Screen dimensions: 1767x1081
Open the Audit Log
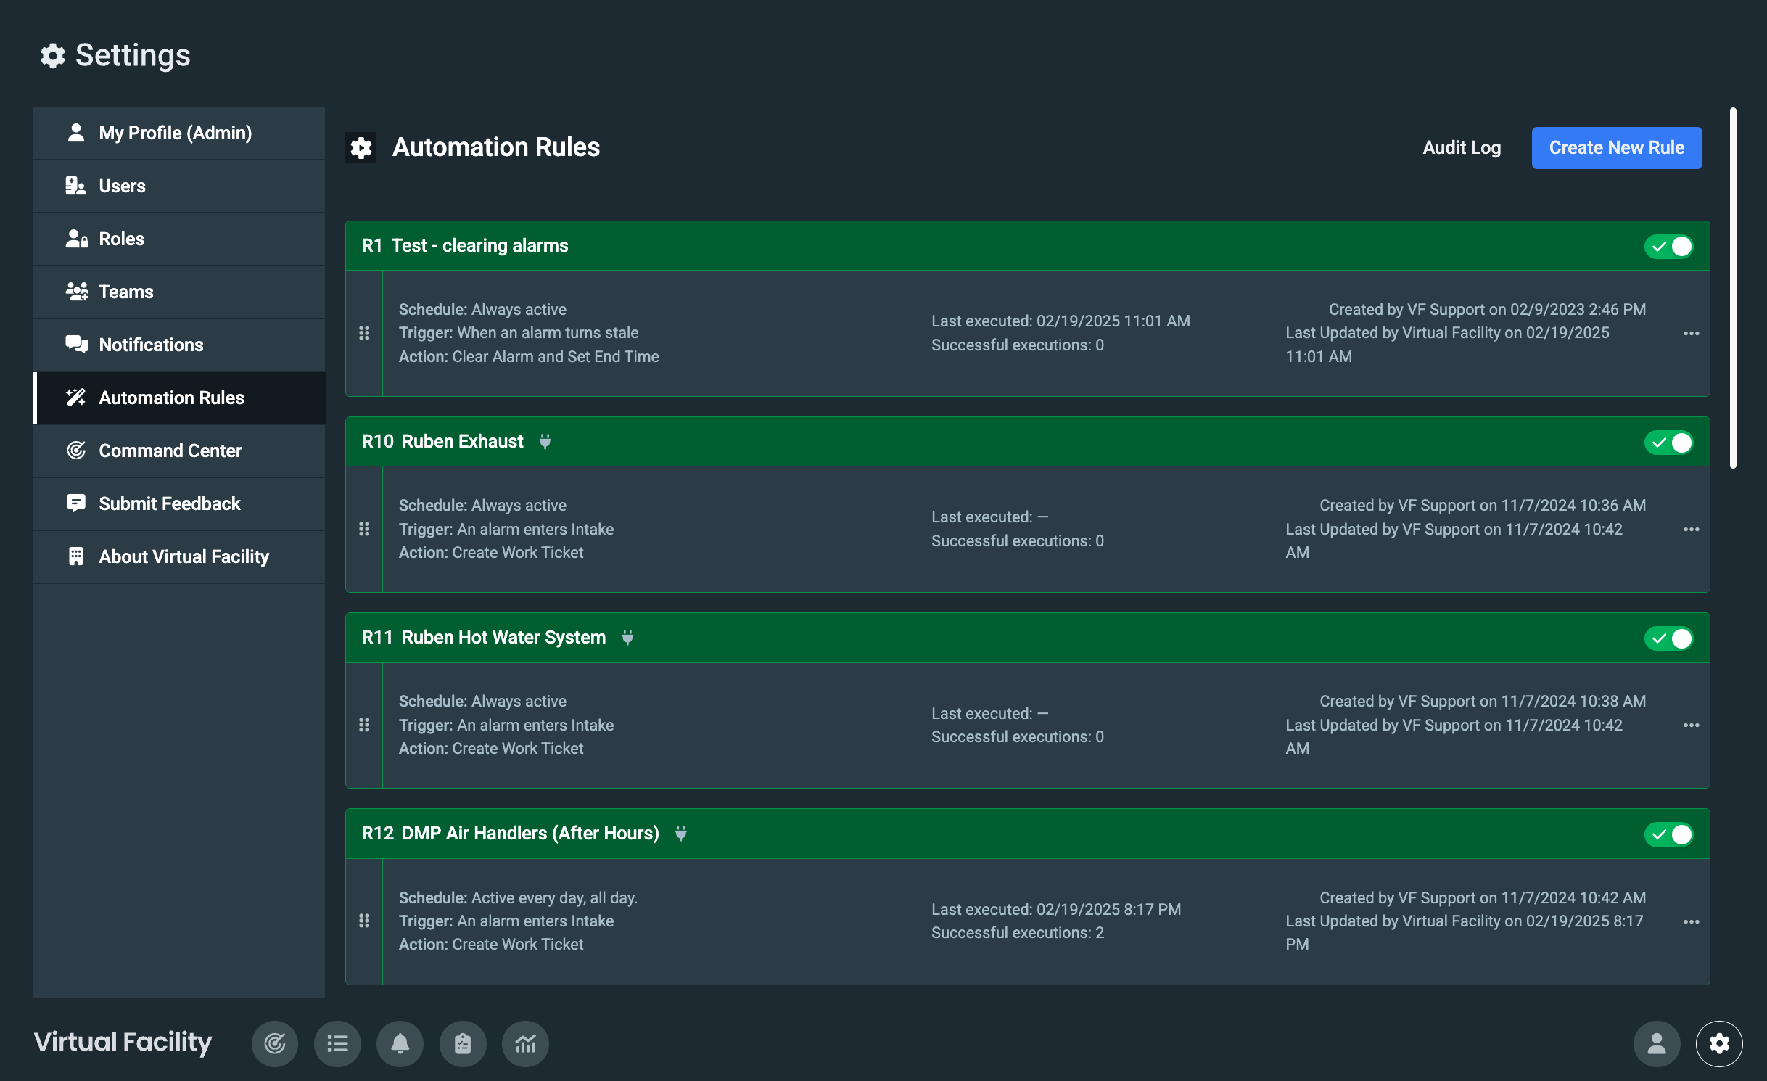point(1462,148)
